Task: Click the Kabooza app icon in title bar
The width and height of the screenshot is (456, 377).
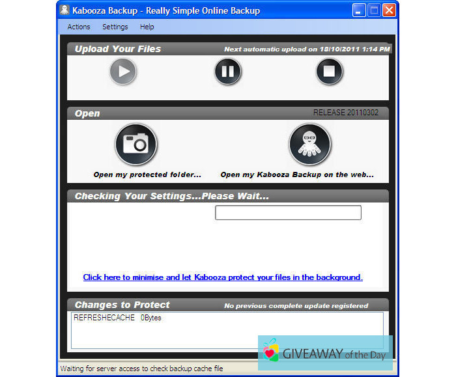Action: click(x=64, y=10)
